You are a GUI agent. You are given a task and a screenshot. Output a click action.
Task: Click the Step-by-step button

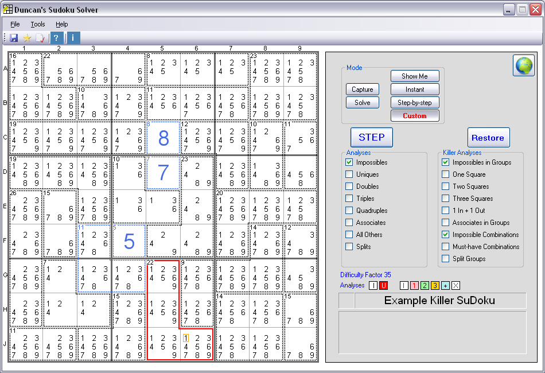(x=415, y=103)
